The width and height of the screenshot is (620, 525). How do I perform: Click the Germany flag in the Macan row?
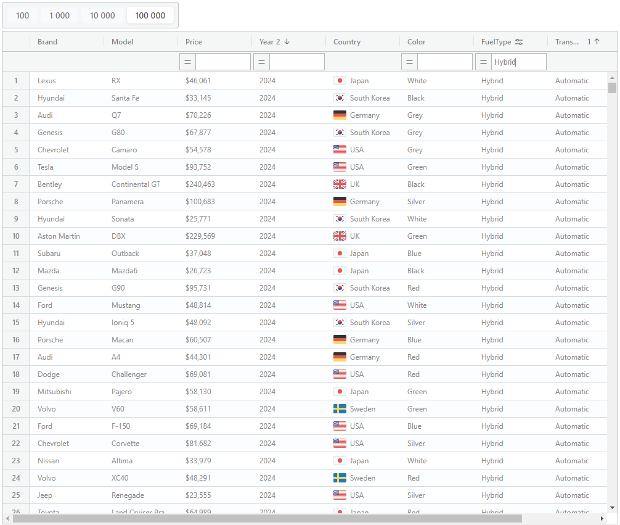(340, 340)
